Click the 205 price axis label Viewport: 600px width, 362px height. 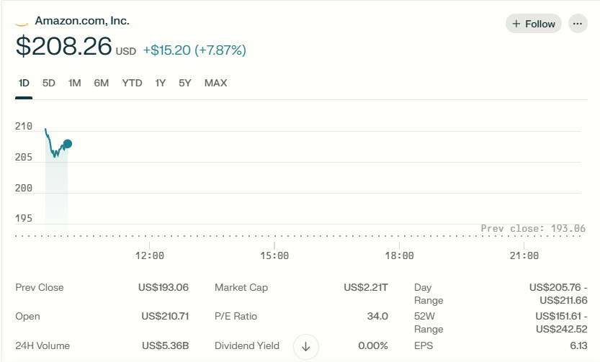[24, 157]
